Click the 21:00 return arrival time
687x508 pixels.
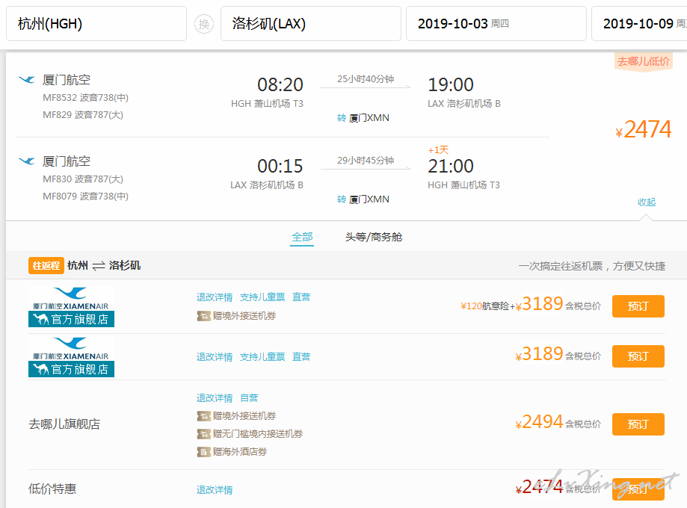click(451, 166)
